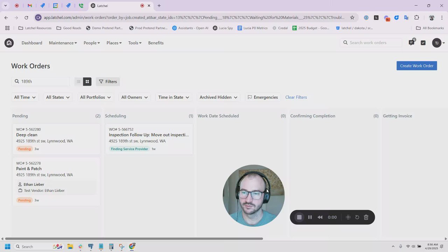Open the All Time filter dropdown
Image resolution: width=448 pixels, height=252 pixels.
[x=25, y=97]
